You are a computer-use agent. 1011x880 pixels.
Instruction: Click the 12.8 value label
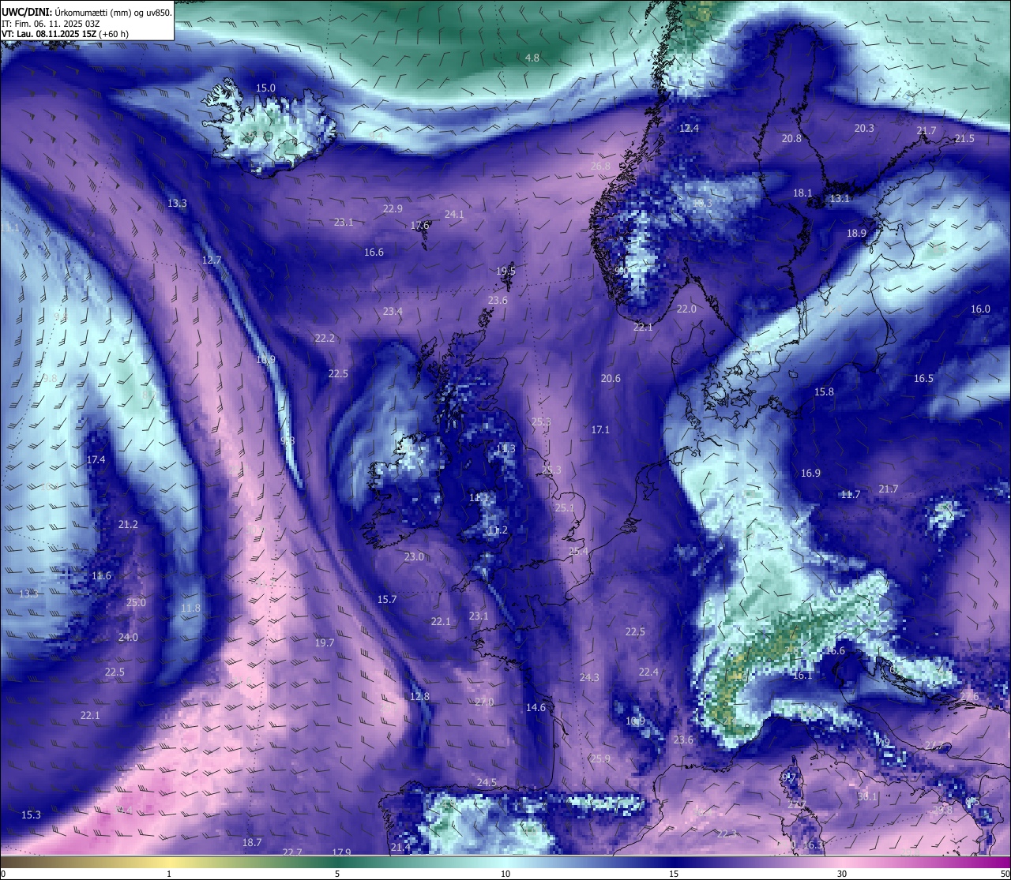click(x=419, y=696)
